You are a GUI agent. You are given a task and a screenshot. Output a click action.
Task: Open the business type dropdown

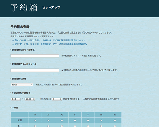pyautogui.click(x=22, y=85)
